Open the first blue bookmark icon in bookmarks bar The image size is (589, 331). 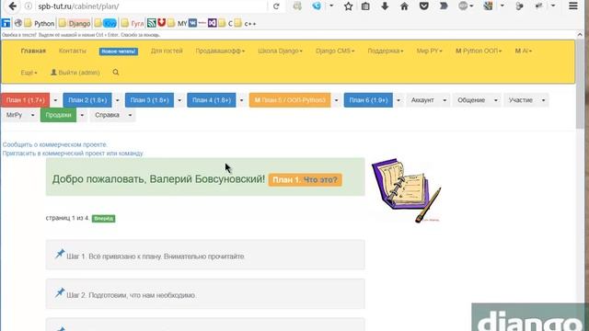6,23
